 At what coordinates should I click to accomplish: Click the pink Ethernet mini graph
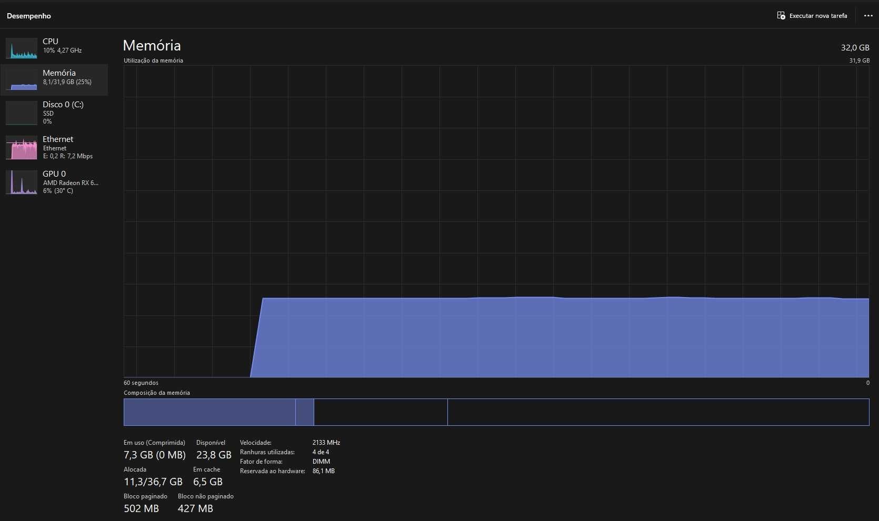pos(22,148)
